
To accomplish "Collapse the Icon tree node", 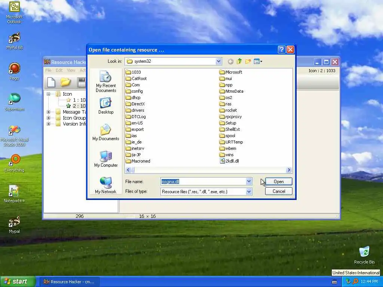I will pyautogui.click(x=48, y=94).
